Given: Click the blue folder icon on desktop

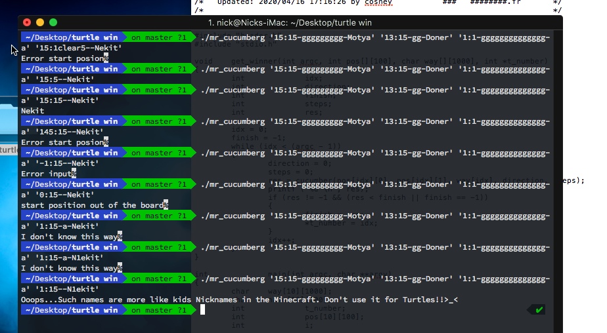Looking at the screenshot, I should (x=9, y=119).
